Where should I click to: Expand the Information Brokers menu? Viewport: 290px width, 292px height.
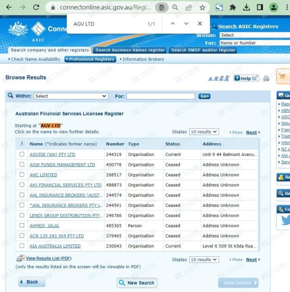click(142, 59)
